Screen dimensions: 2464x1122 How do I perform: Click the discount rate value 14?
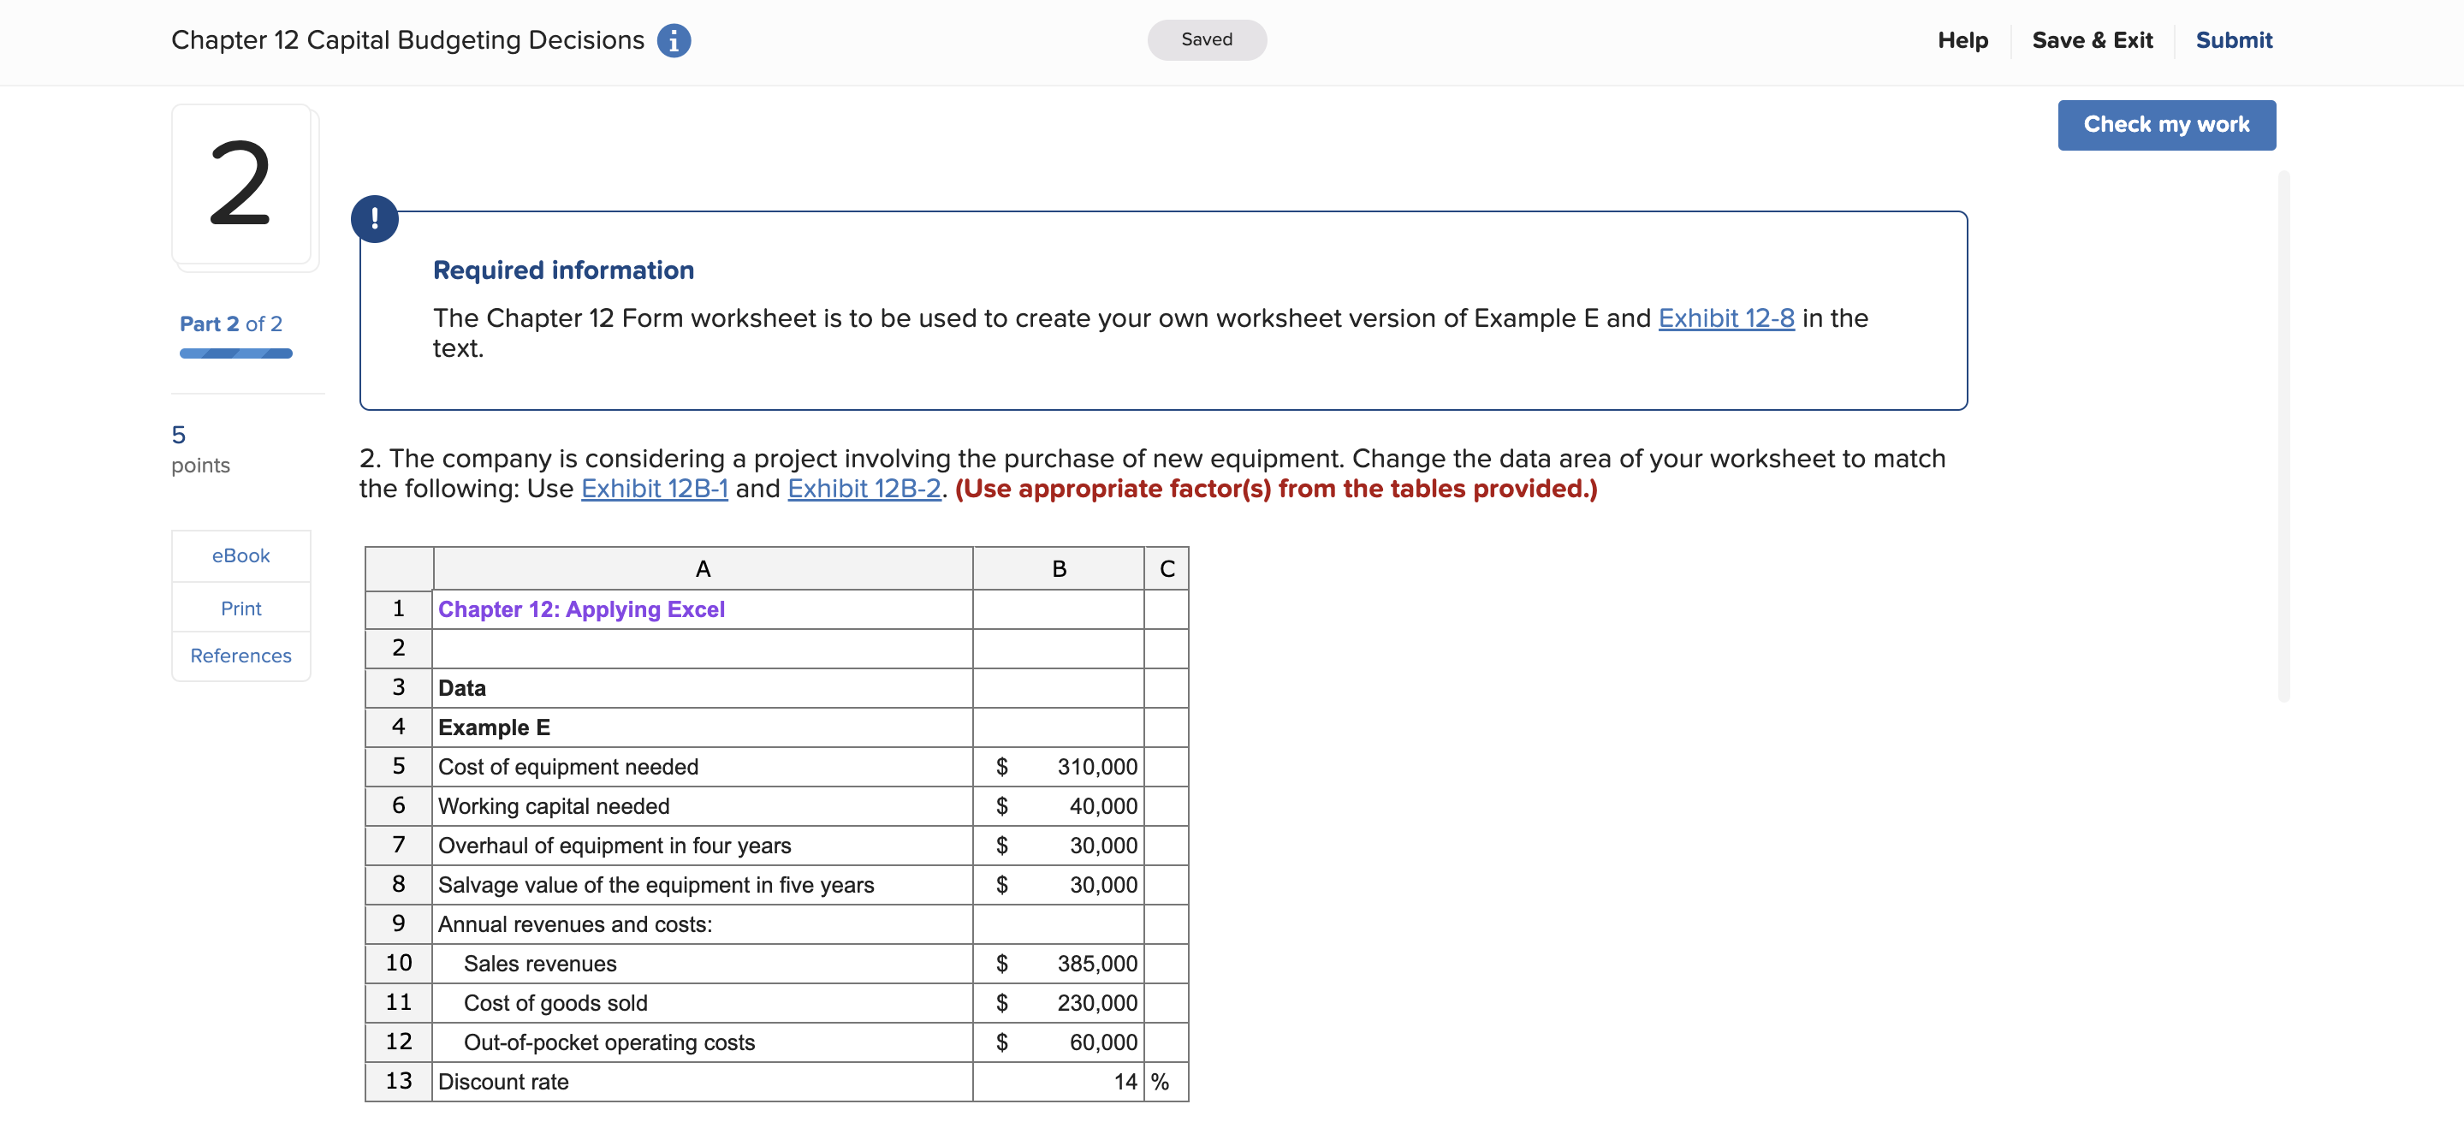tap(1059, 1082)
